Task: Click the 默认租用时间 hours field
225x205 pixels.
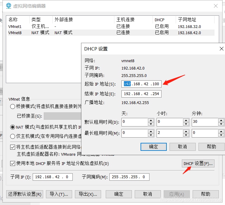Action: click(170, 122)
